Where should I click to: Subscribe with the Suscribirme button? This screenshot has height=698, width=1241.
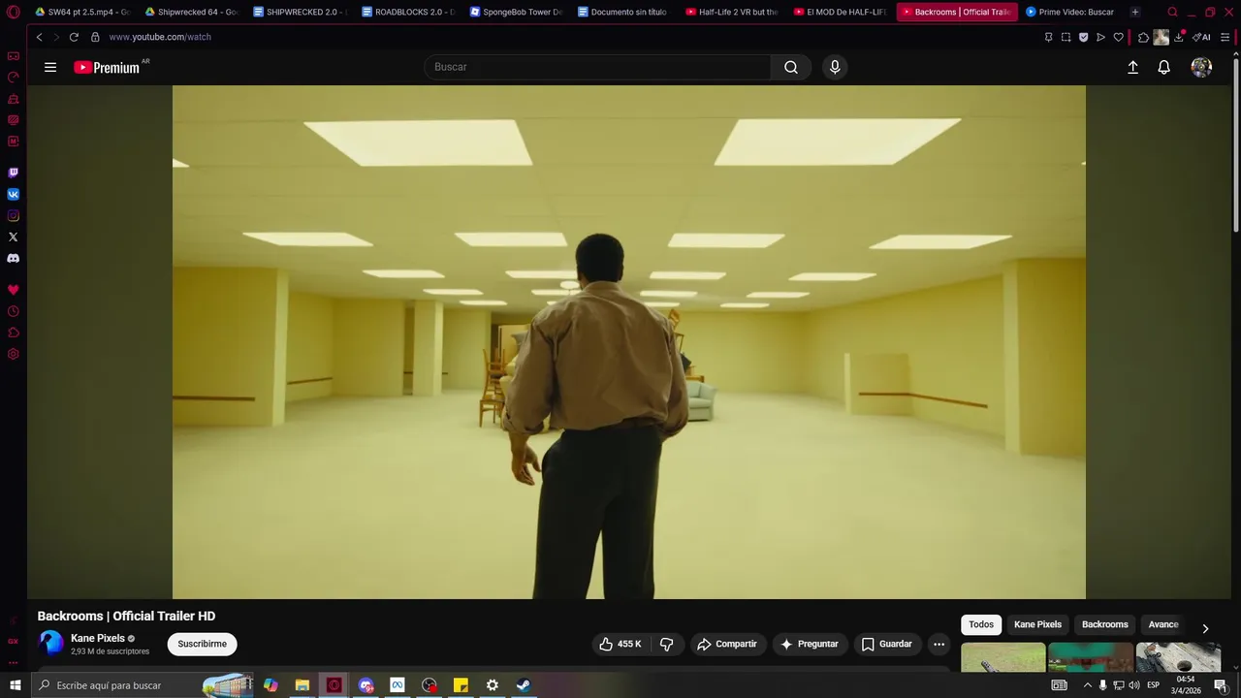(202, 644)
